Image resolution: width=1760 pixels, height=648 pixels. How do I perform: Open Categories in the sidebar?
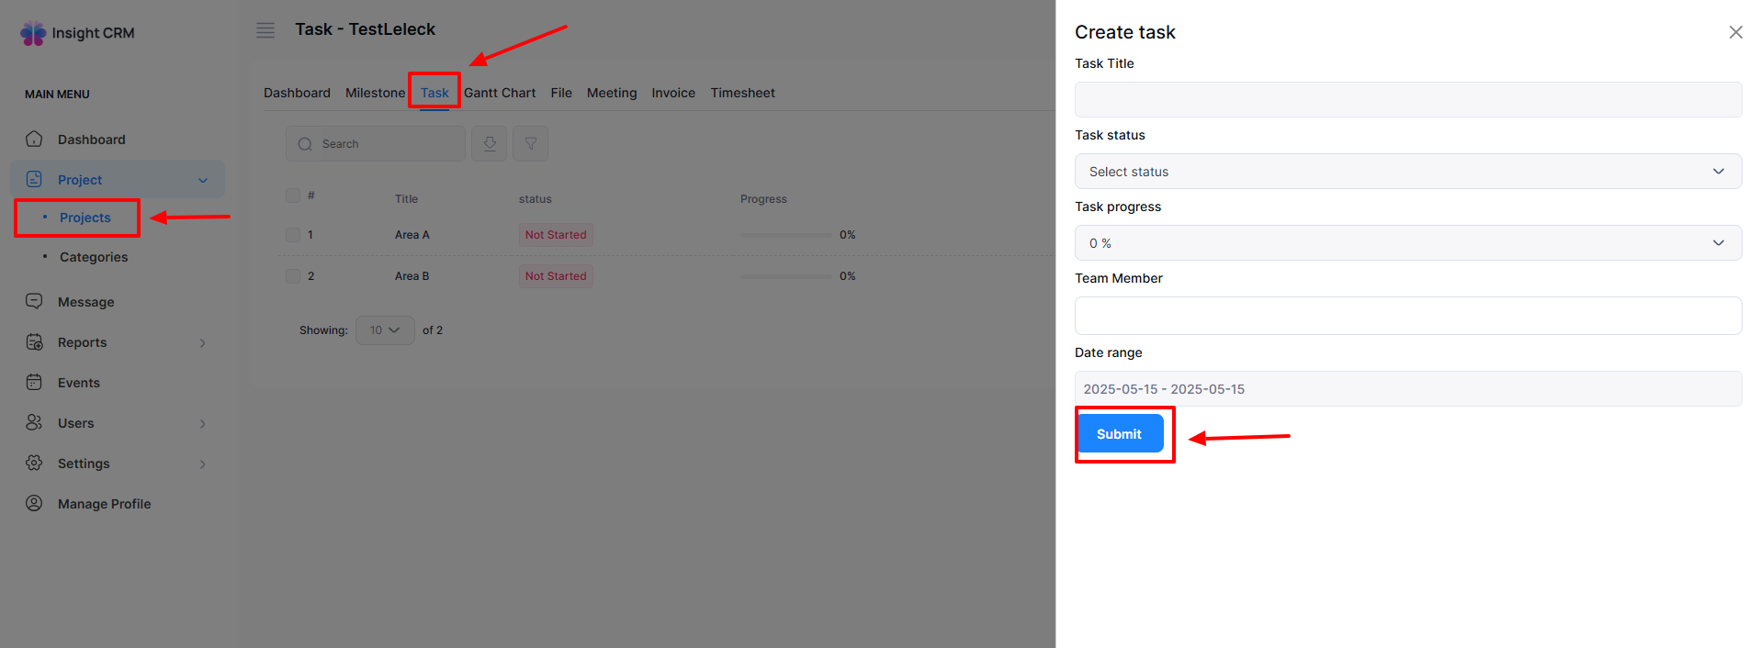coord(94,257)
